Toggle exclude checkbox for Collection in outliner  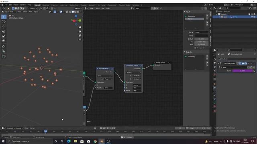point(249,14)
